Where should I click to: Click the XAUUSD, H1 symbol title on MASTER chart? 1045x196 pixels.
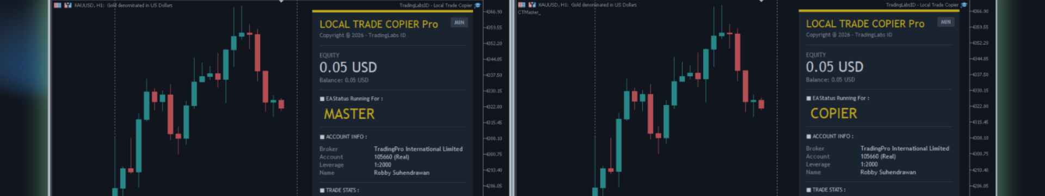tap(89, 5)
